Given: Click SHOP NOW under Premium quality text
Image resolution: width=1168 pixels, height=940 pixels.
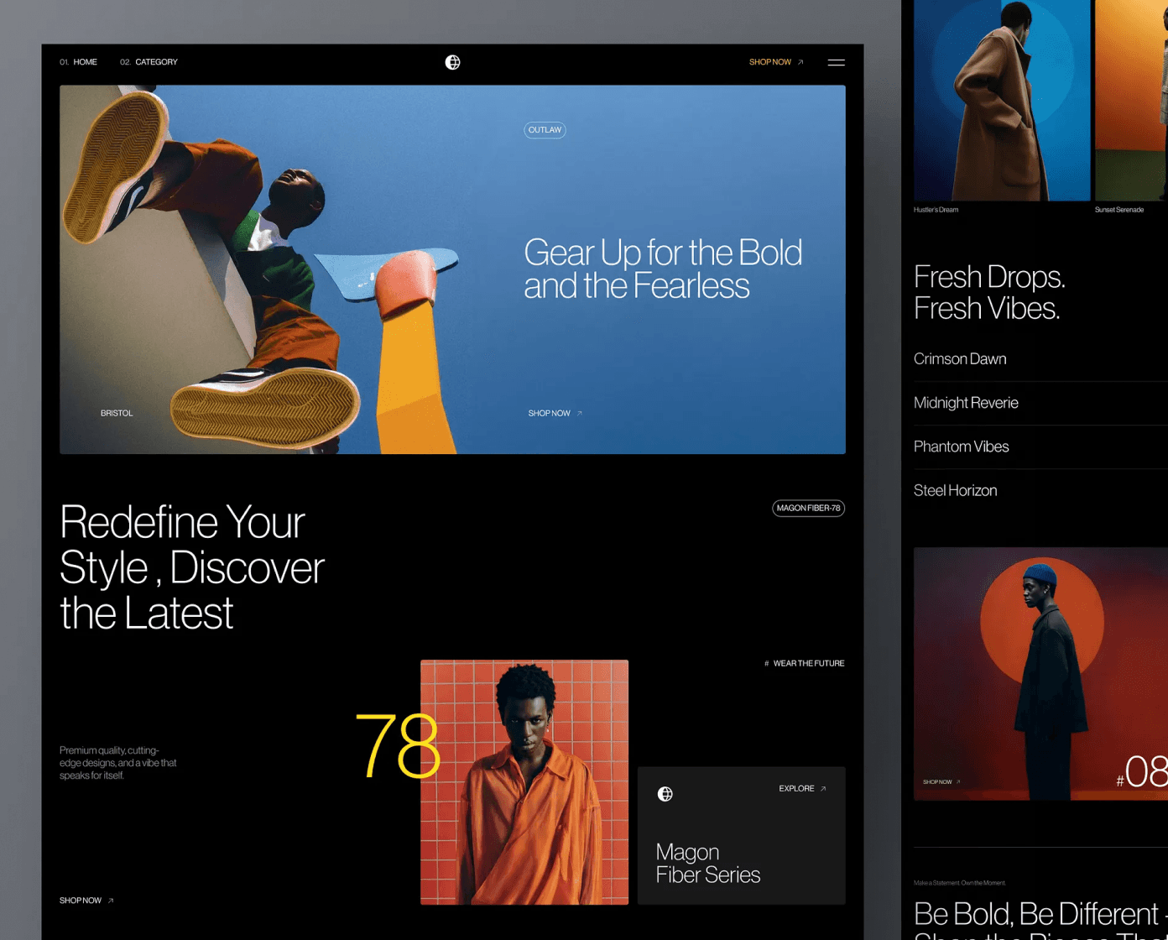Looking at the screenshot, I should [x=86, y=901].
